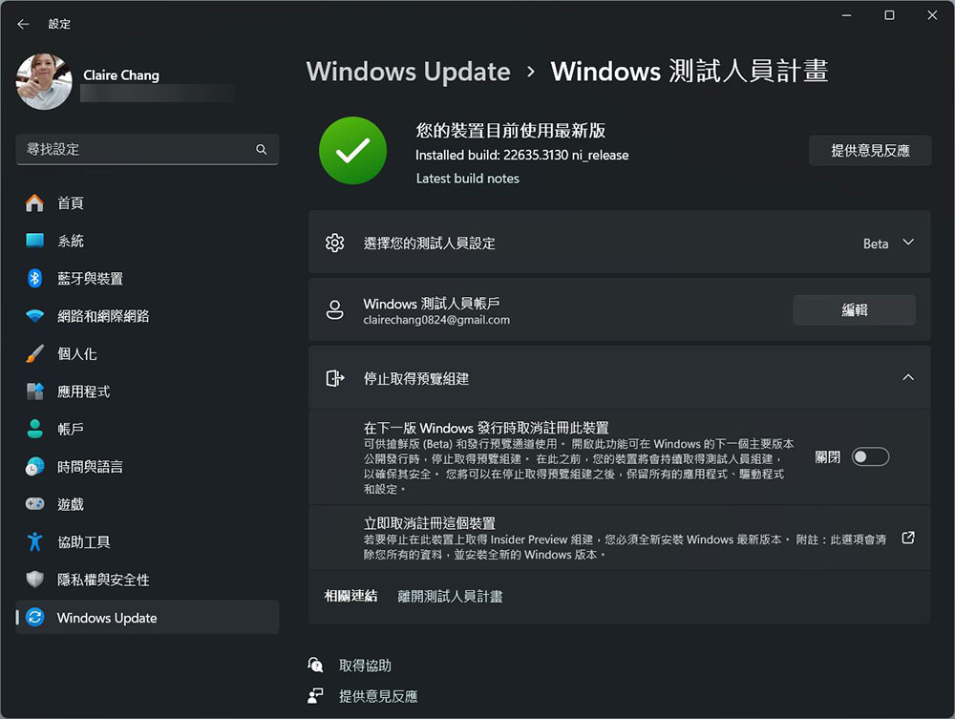Click the paintbrush icon for 個人化
The image size is (955, 719).
tap(34, 353)
